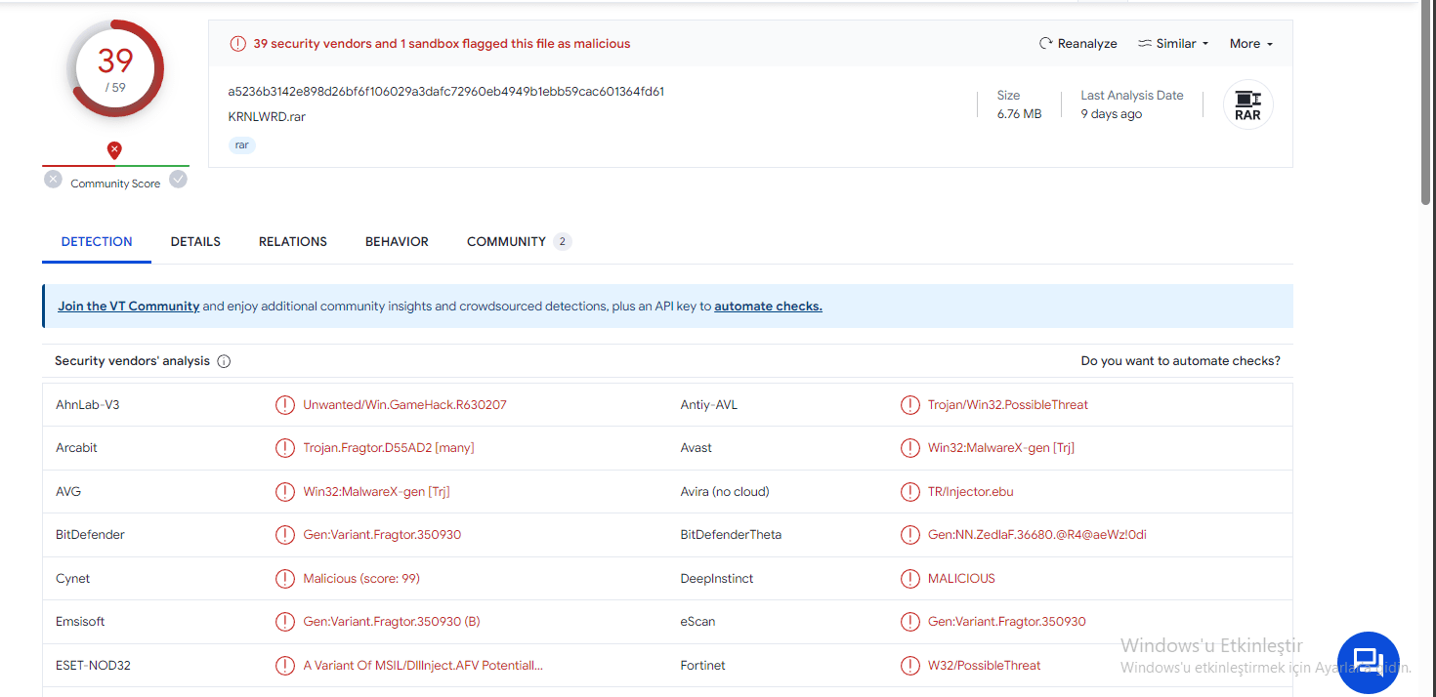Click the Arcabit detection alert icon
Viewport: 1436px width, 697px height.
tap(284, 448)
